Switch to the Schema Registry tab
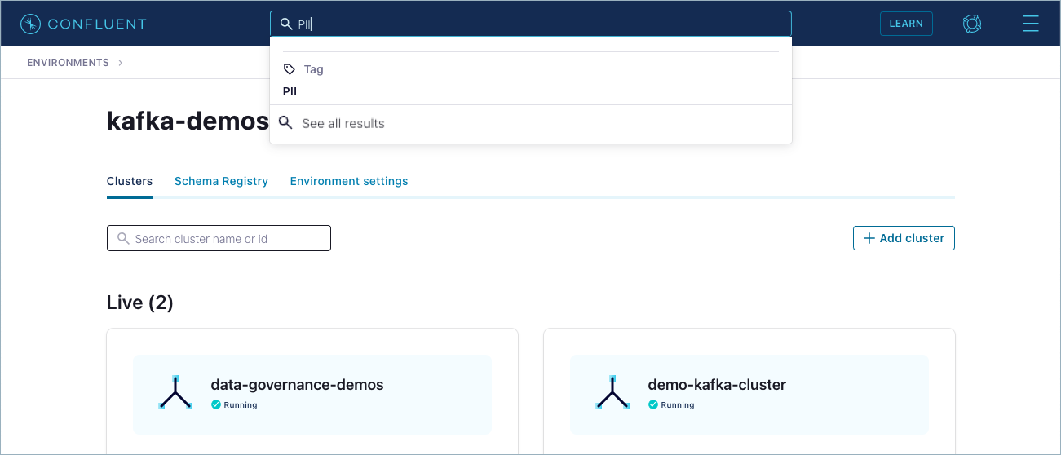 tap(221, 181)
